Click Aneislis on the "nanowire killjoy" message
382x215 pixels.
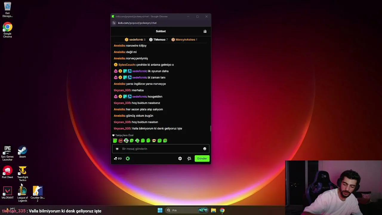pyautogui.click(x=119, y=46)
